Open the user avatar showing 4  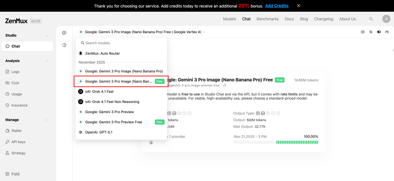386,19
